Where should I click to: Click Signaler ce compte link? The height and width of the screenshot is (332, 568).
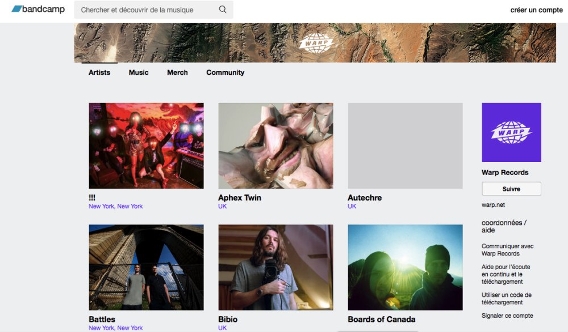(x=507, y=316)
